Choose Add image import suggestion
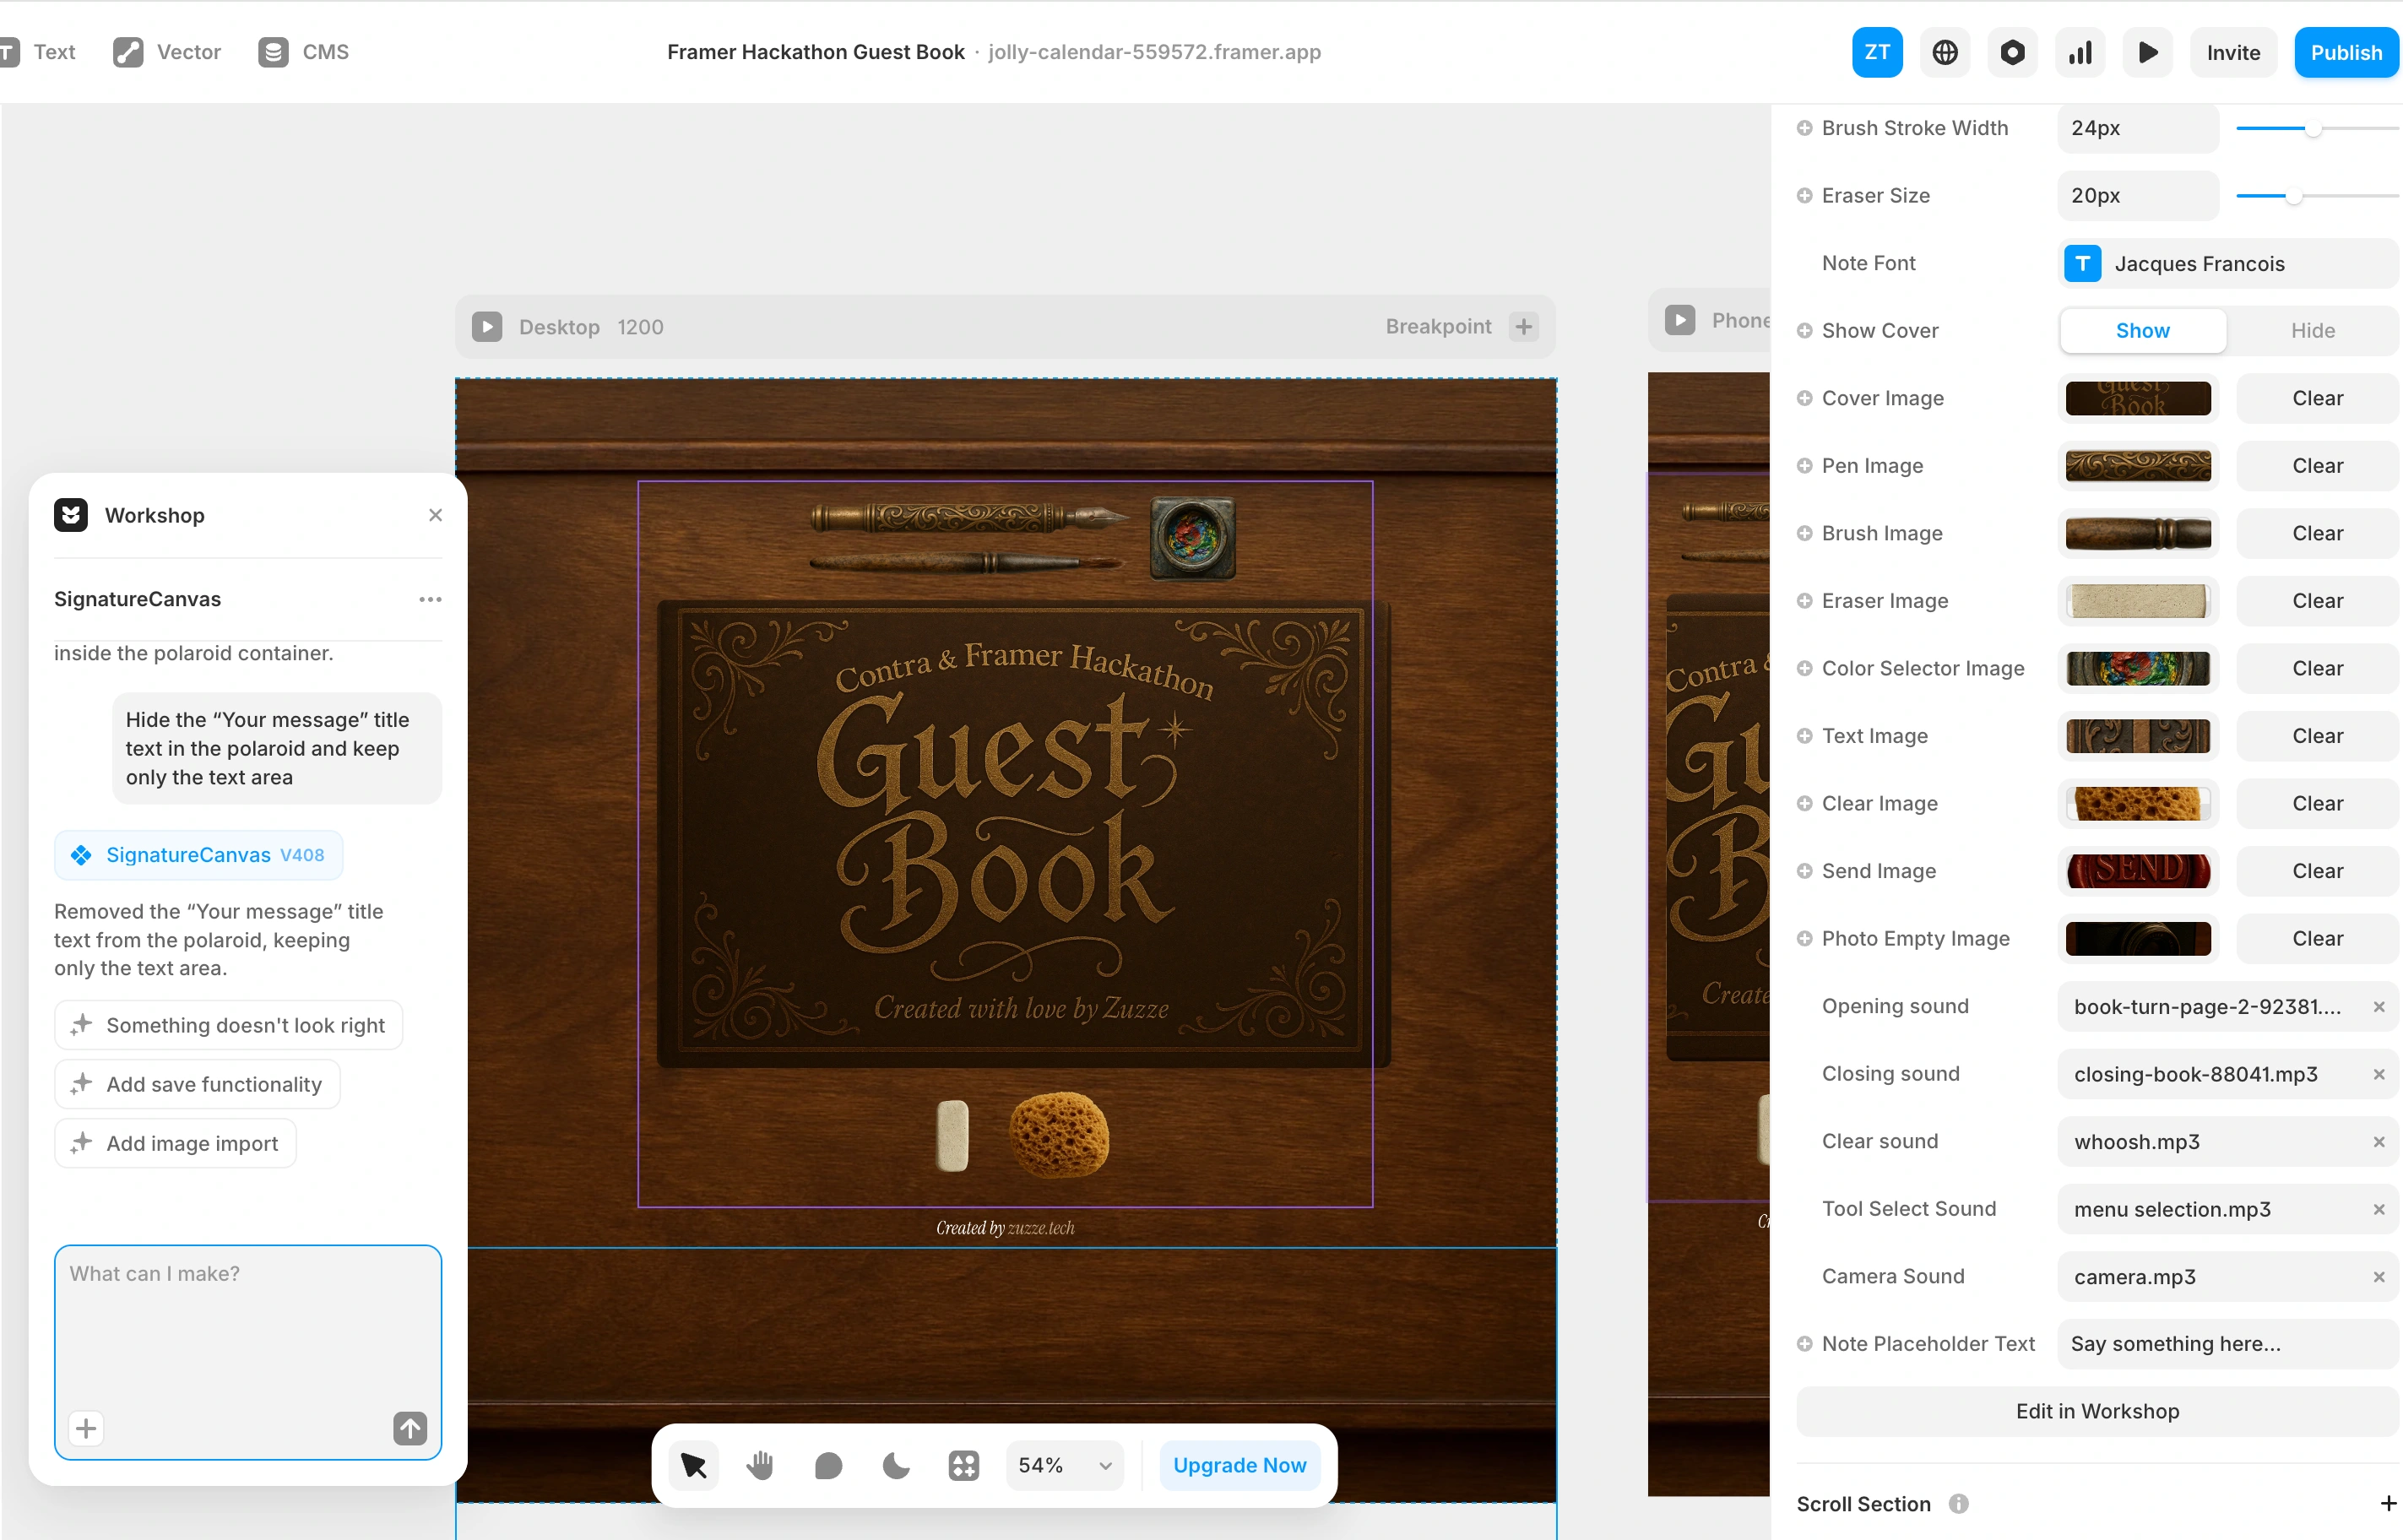This screenshot has height=1540, width=2403. [175, 1143]
